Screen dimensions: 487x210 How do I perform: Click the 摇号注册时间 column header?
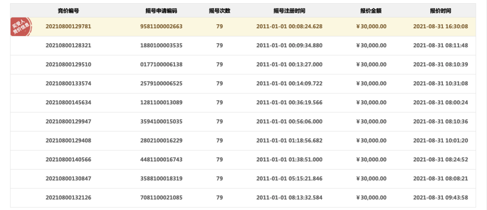tap(289, 10)
